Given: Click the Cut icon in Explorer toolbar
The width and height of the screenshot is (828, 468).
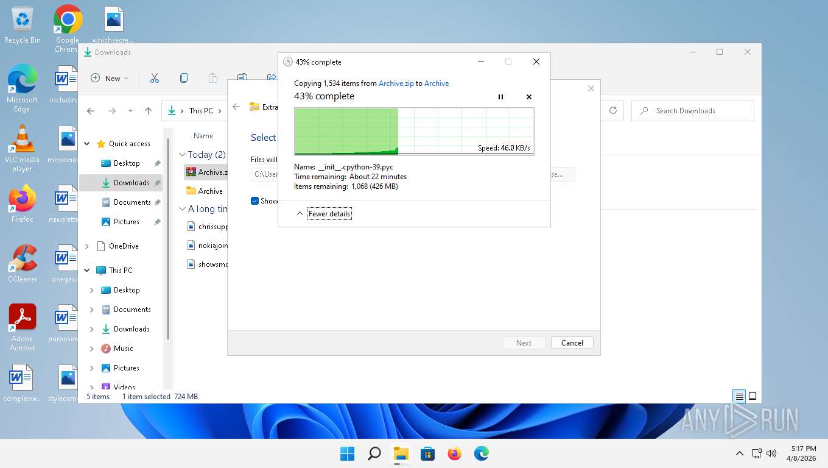Looking at the screenshot, I should (155, 78).
